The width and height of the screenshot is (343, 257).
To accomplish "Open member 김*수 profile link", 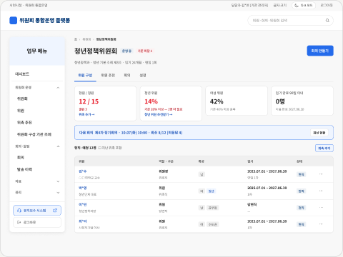I will click(83, 171).
